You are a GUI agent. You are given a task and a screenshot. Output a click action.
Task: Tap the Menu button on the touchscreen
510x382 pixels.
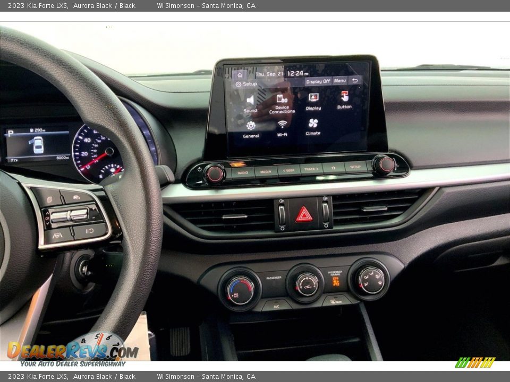click(x=340, y=81)
